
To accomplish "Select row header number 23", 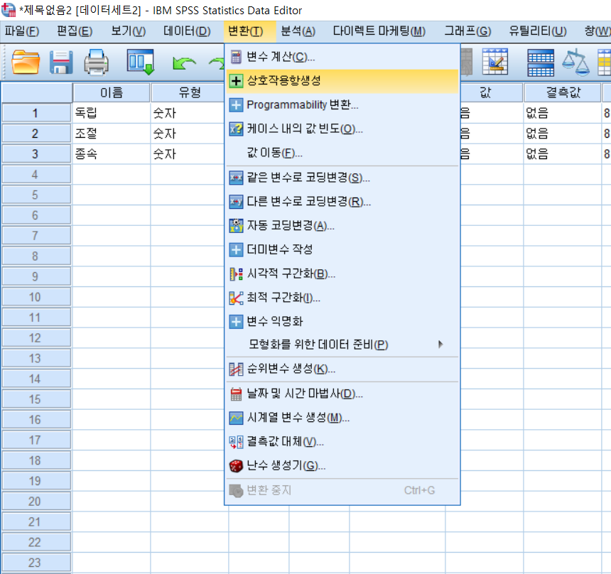I will click(x=36, y=563).
